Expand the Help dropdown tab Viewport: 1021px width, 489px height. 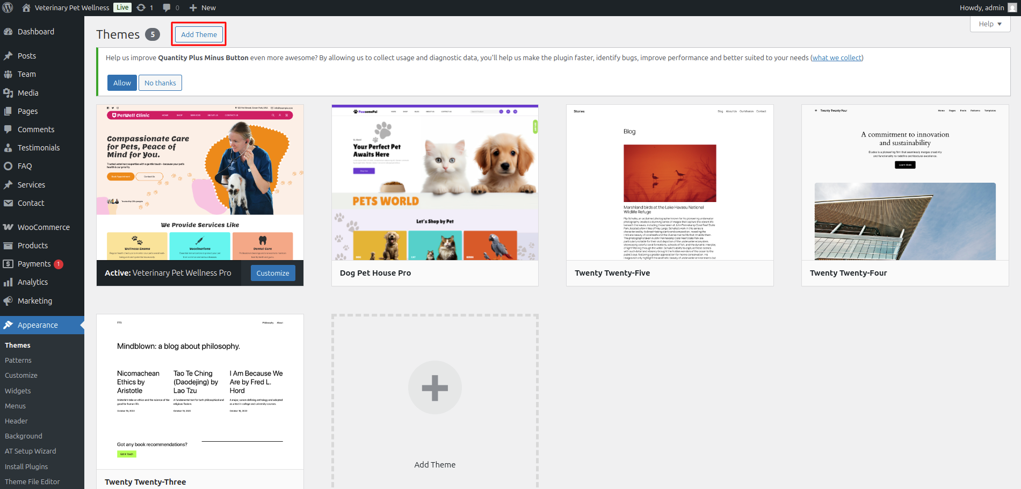pos(990,24)
